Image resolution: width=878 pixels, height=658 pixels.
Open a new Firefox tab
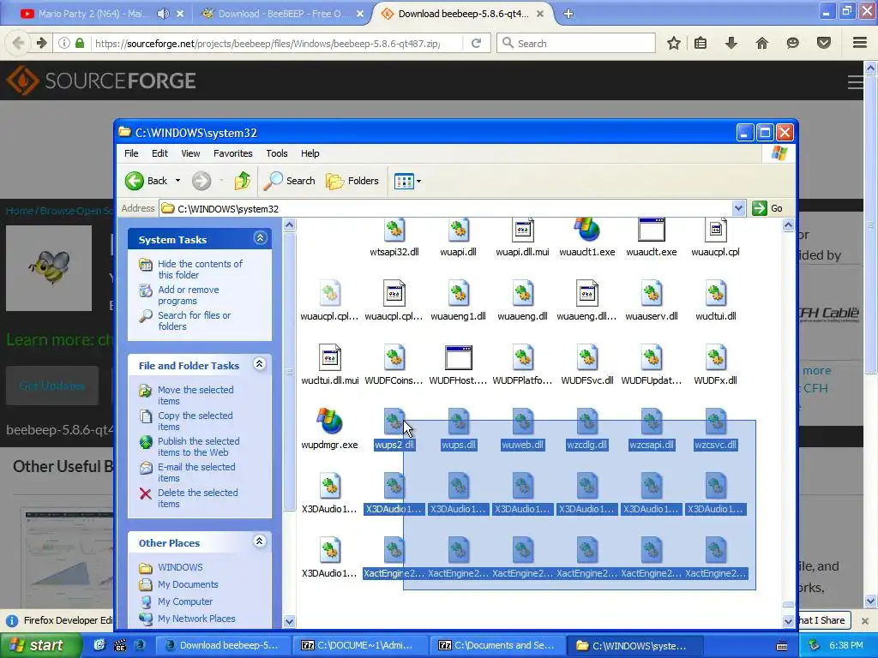(568, 14)
